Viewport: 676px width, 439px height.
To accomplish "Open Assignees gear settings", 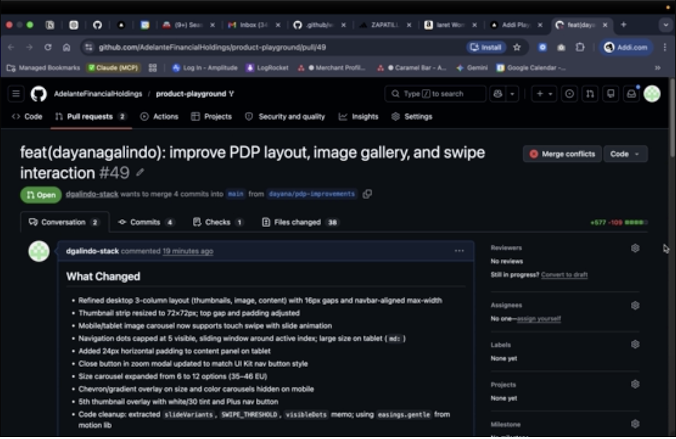I will tap(635, 305).
